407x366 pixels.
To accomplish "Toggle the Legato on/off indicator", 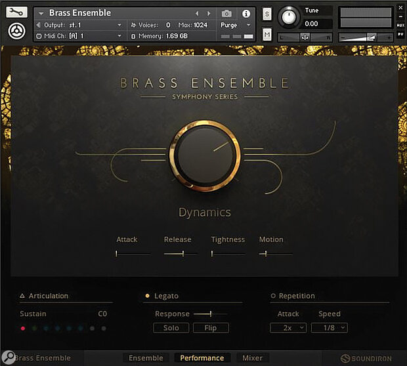I will coord(148,296).
